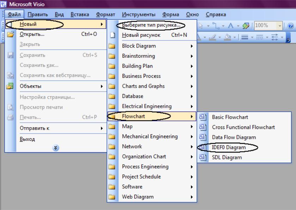
Task: Click the Process Engineering folder icon
Action: (x=112, y=167)
